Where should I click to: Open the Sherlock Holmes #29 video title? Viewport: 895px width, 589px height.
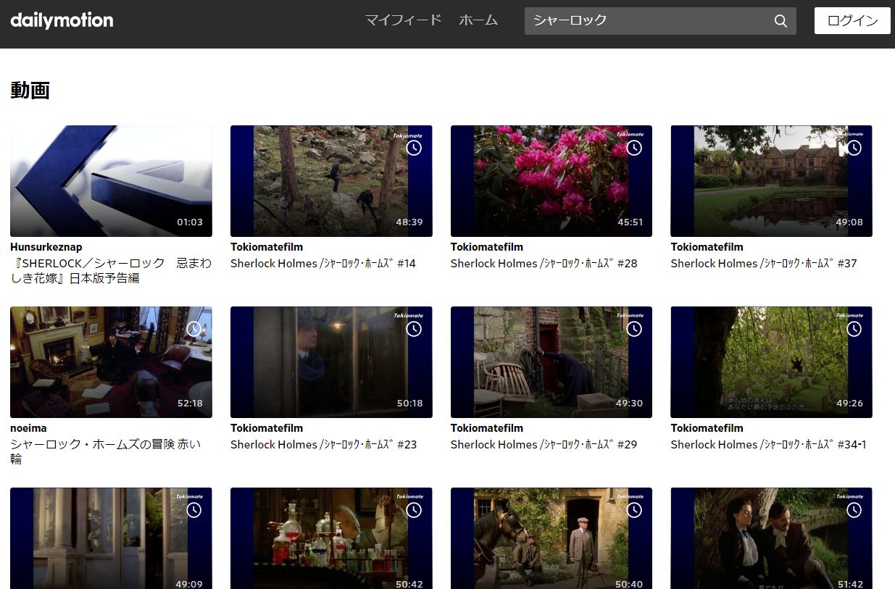coord(544,444)
